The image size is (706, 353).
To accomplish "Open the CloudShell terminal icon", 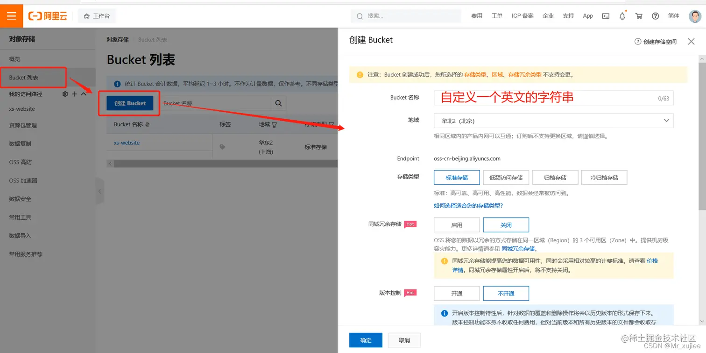I will click(606, 15).
